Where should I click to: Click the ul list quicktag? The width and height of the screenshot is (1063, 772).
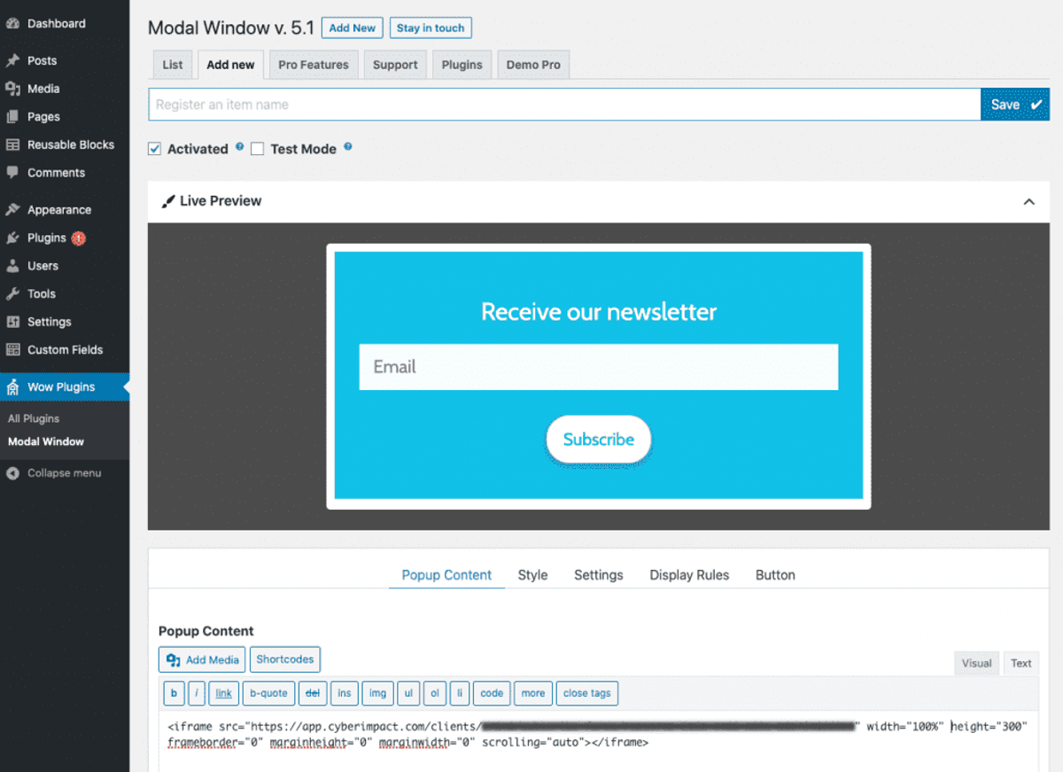click(x=408, y=693)
